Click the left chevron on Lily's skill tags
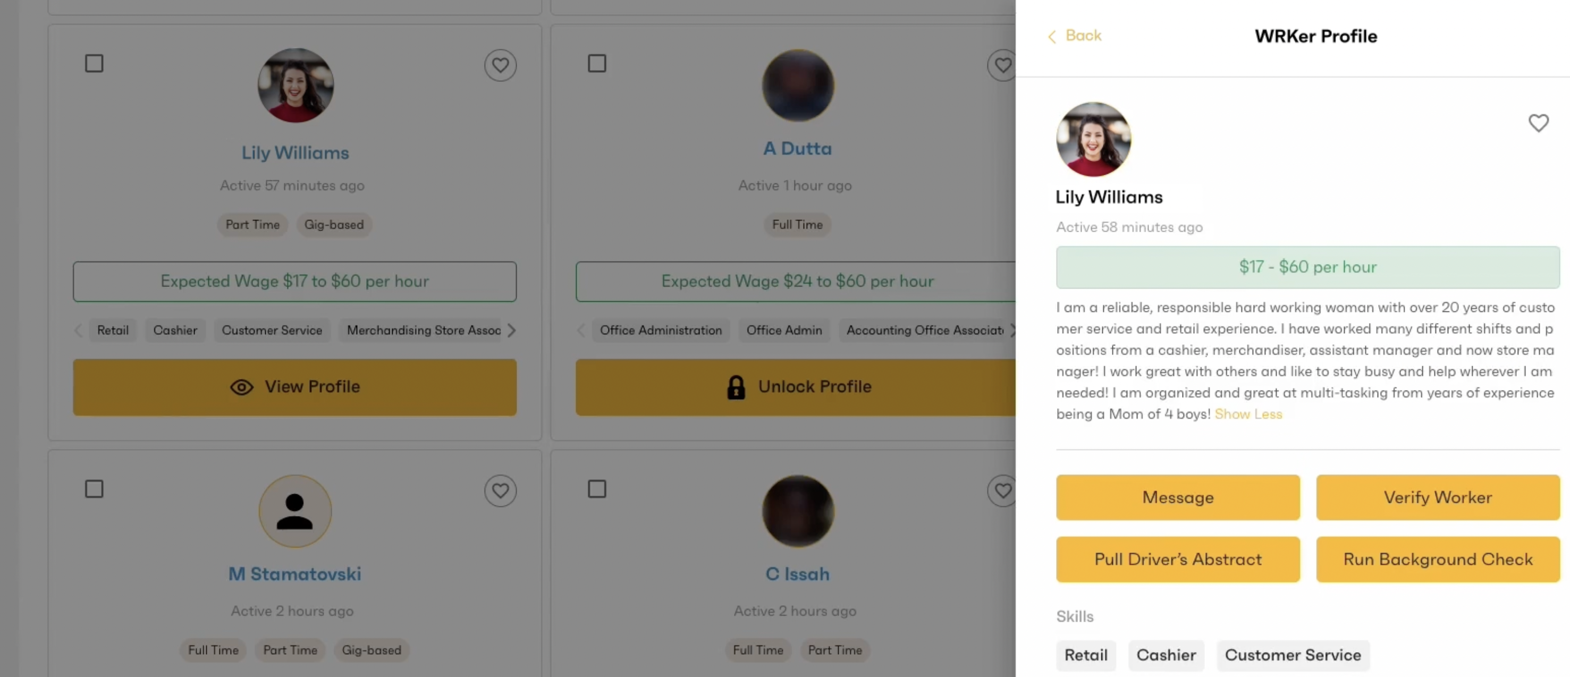The height and width of the screenshot is (677, 1570). click(78, 331)
